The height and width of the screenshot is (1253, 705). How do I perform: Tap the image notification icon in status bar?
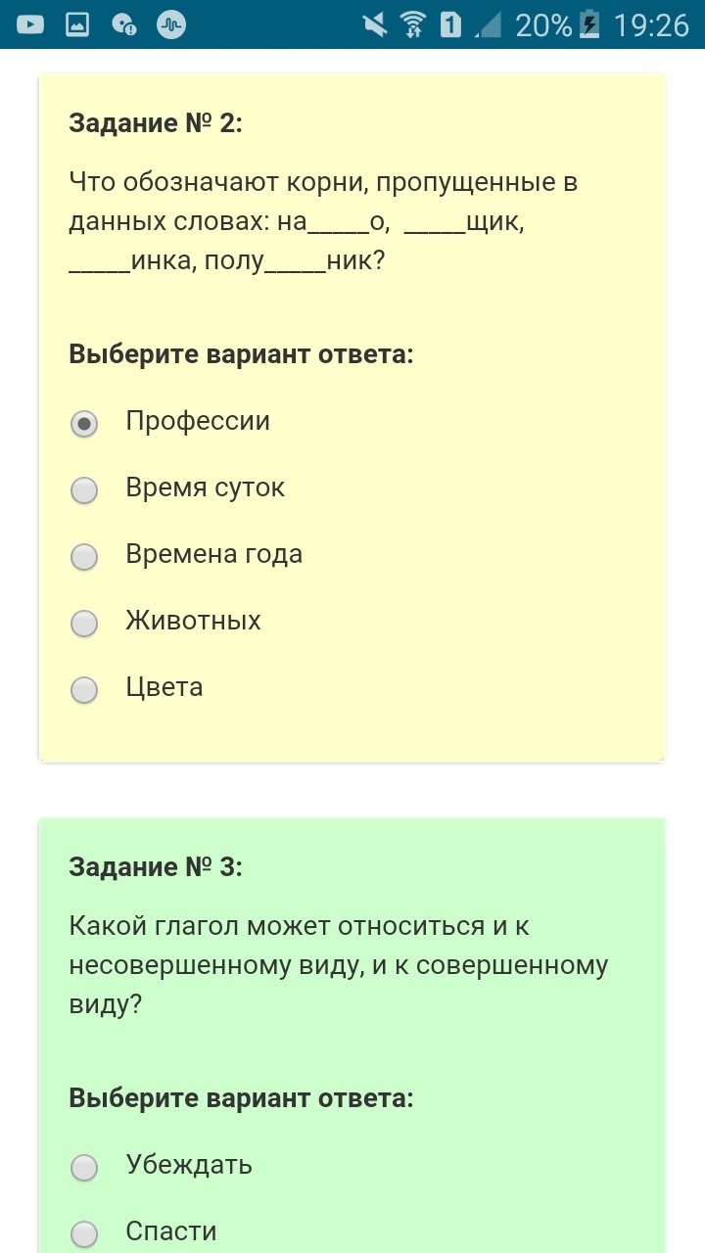point(77,24)
